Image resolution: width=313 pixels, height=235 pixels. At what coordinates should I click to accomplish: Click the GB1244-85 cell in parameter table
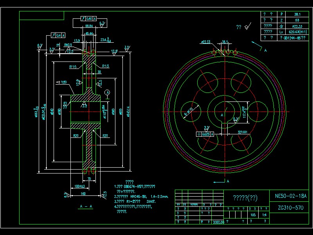click(x=293, y=38)
